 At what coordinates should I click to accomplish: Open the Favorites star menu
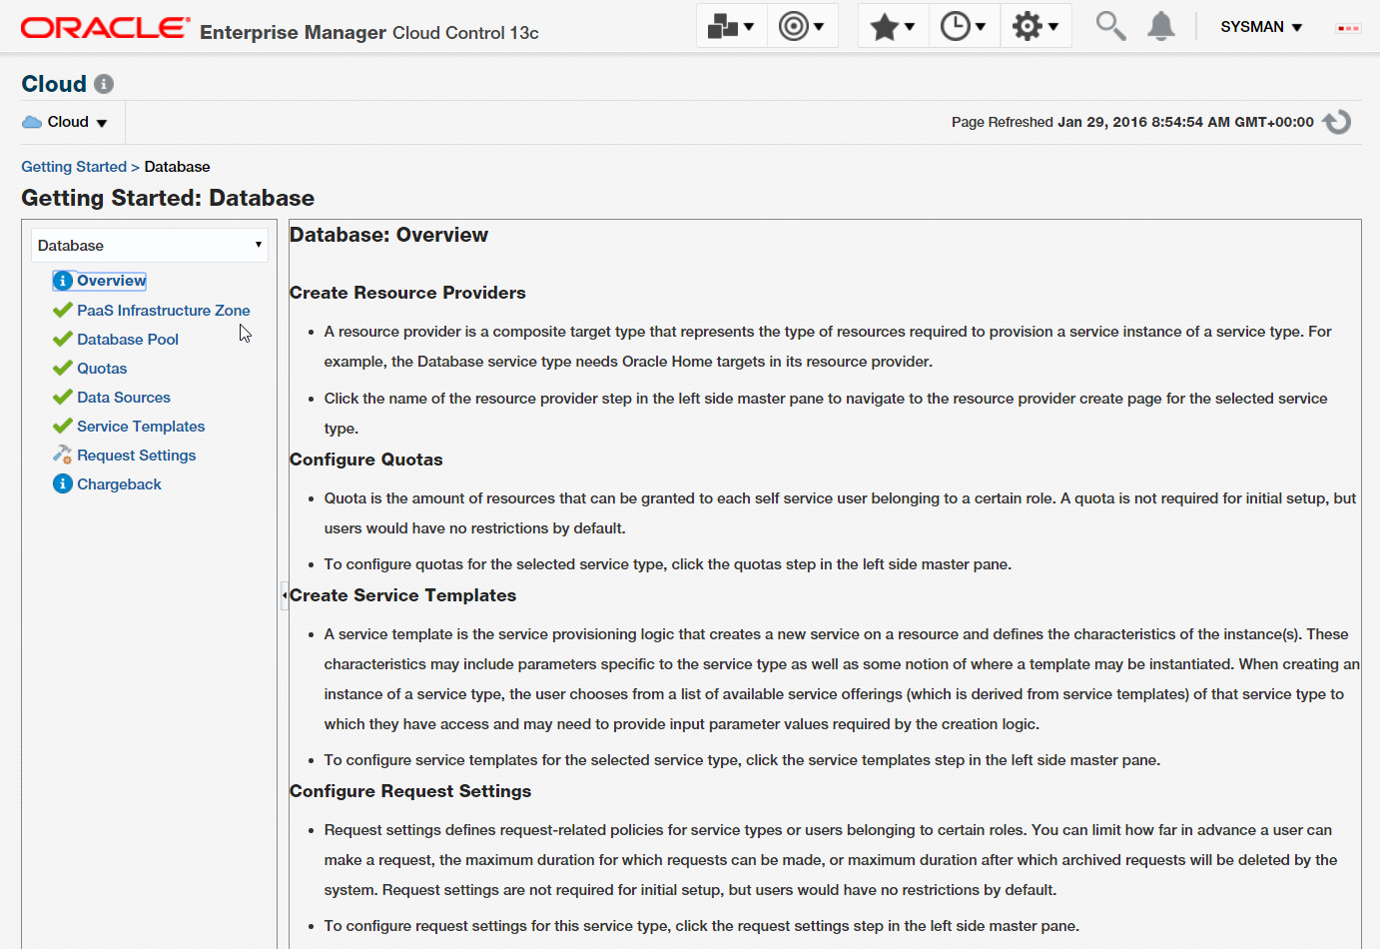click(x=893, y=27)
